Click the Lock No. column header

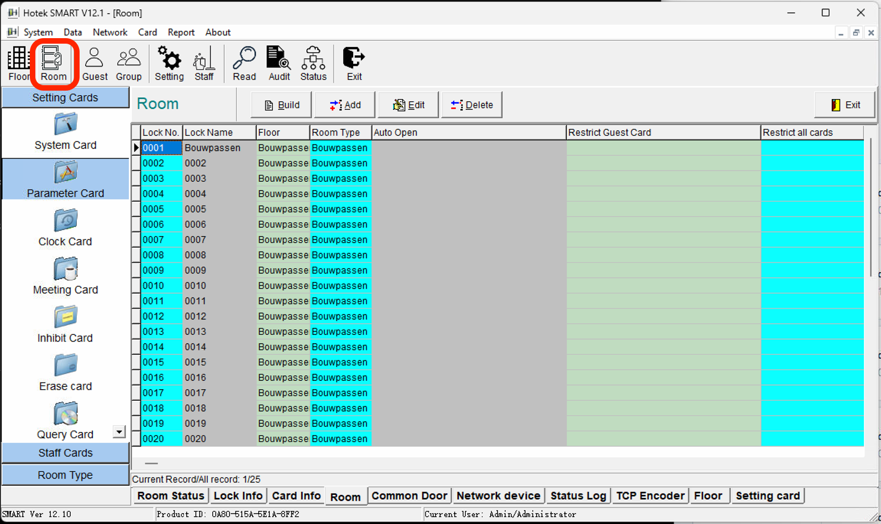coord(161,133)
